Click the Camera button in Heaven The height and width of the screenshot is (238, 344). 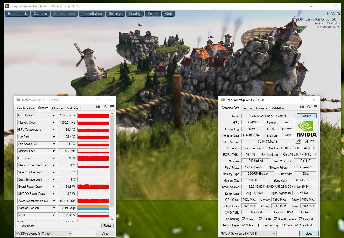pos(40,14)
